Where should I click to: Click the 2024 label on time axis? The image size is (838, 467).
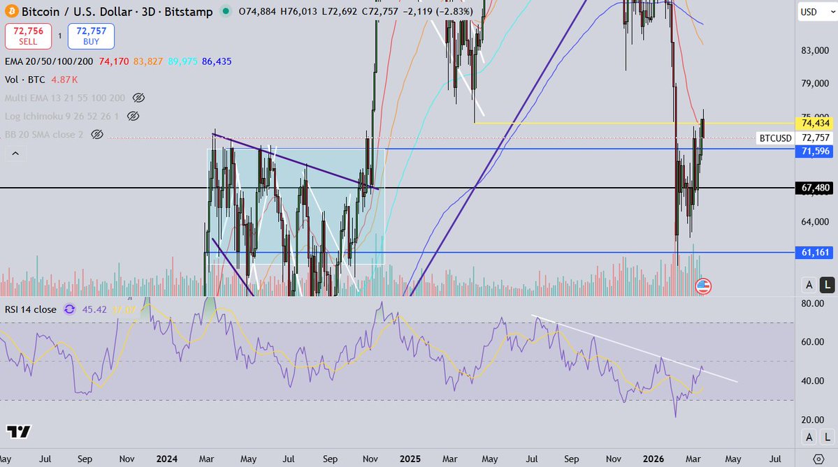(x=167, y=459)
